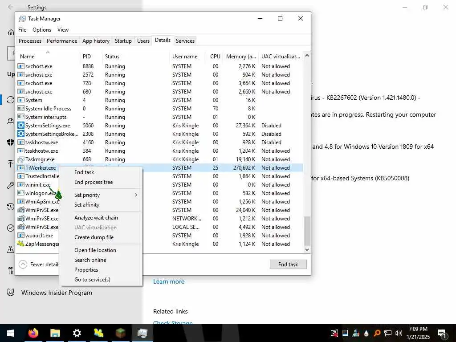Click the Windows Update sync sidebar icon
The height and width of the screenshot is (342, 456).
coord(11,100)
